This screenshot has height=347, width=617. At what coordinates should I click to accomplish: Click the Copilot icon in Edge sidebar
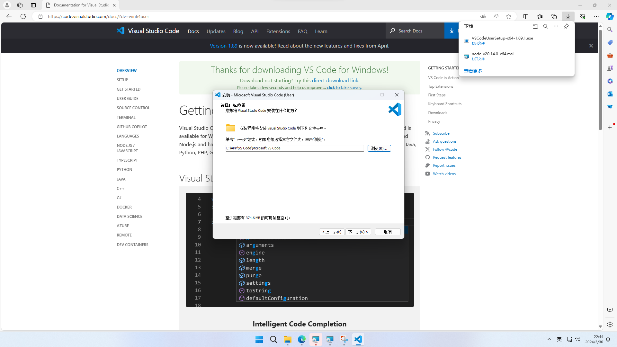click(x=610, y=16)
